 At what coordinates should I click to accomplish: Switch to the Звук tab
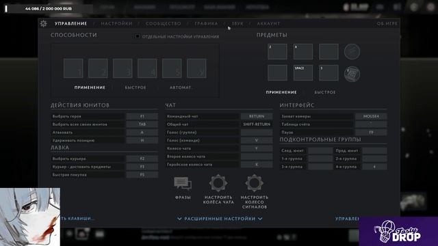[237, 24]
